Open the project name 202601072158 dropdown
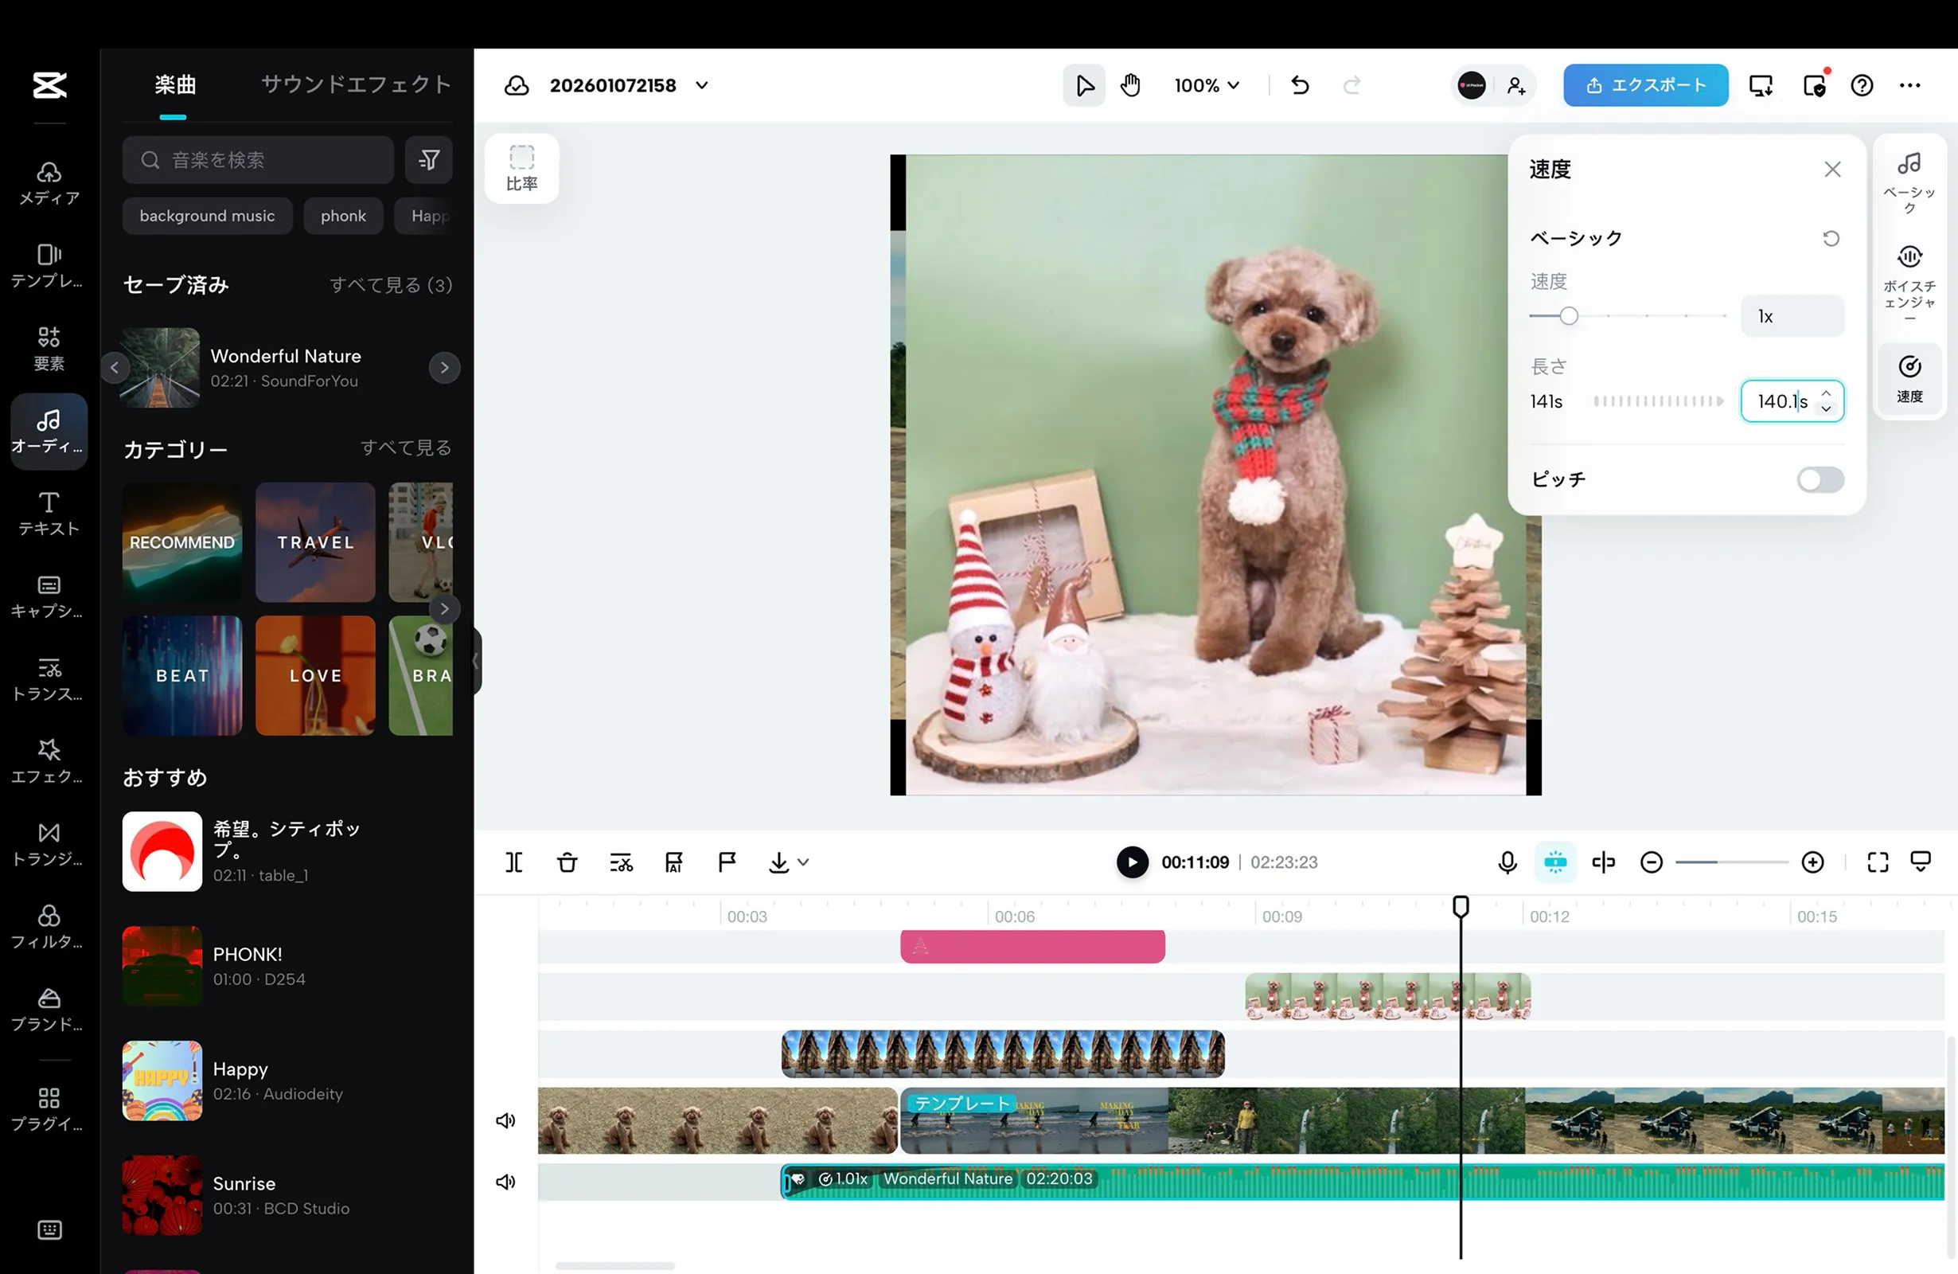The image size is (1958, 1274). (x=702, y=84)
